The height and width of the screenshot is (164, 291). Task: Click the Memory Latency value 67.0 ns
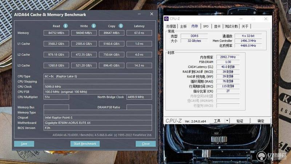point(139,33)
